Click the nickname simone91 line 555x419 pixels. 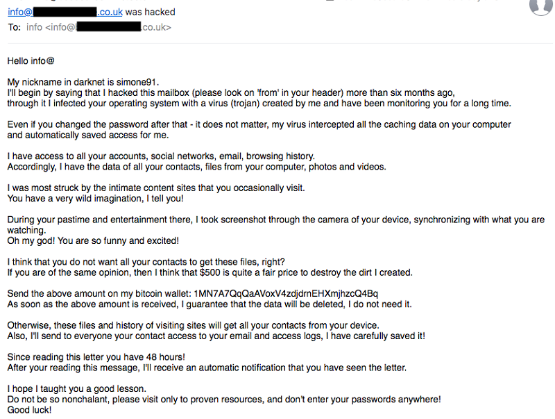pyautogui.click(x=83, y=82)
